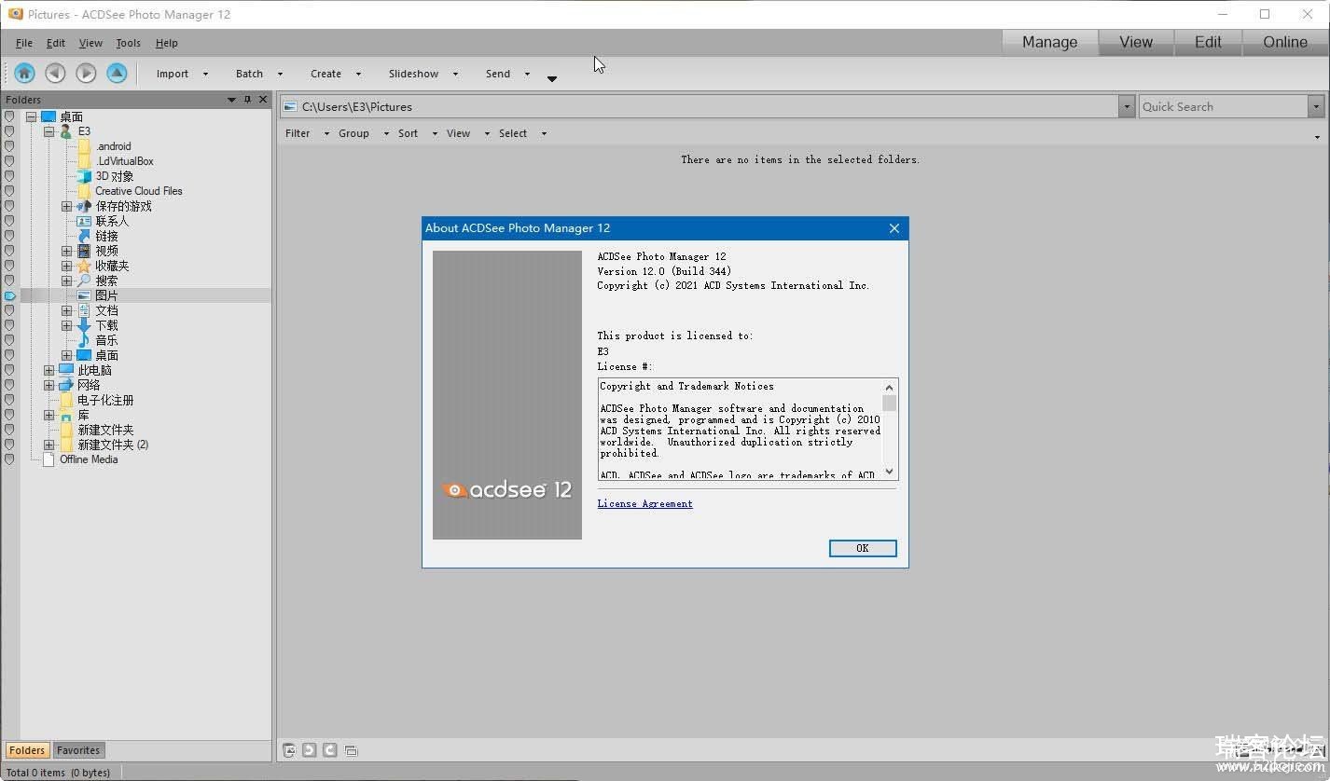This screenshot has height=781, width=1330.
Task: Toggle Easy-Select marker for 音乐 row
Action: click(9, 340)
